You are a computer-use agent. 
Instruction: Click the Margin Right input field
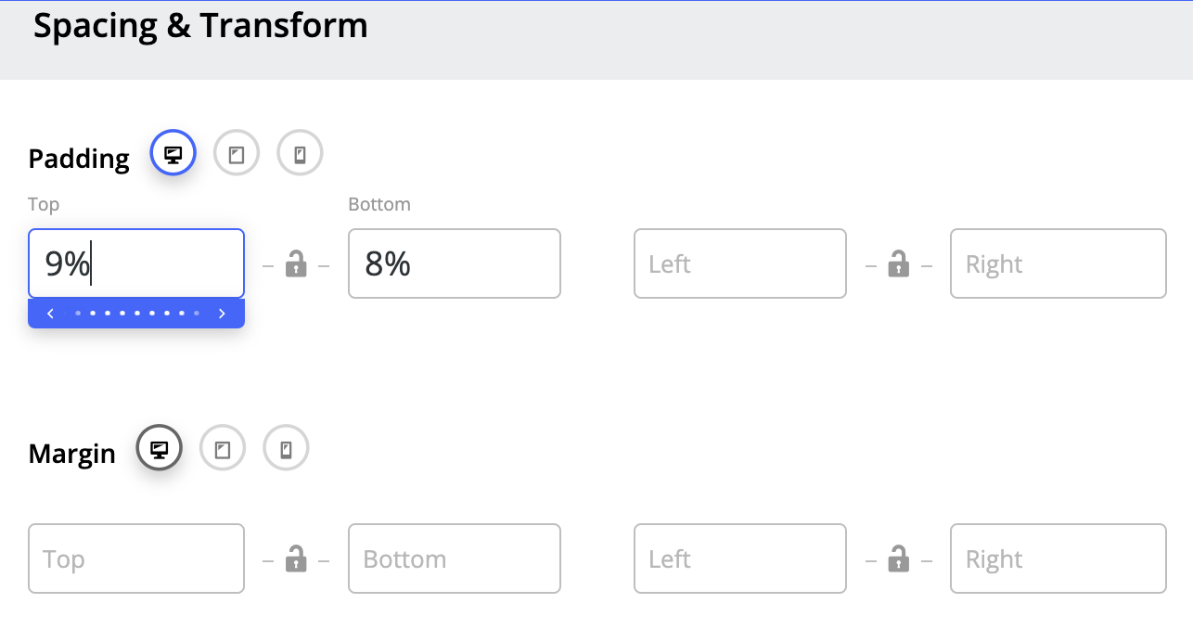click(1058, 558)
